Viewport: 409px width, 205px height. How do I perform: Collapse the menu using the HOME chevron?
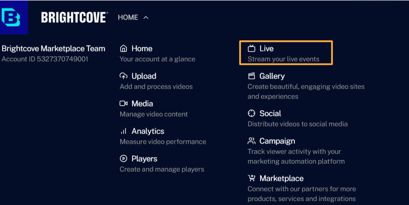[x=146, y=17]
